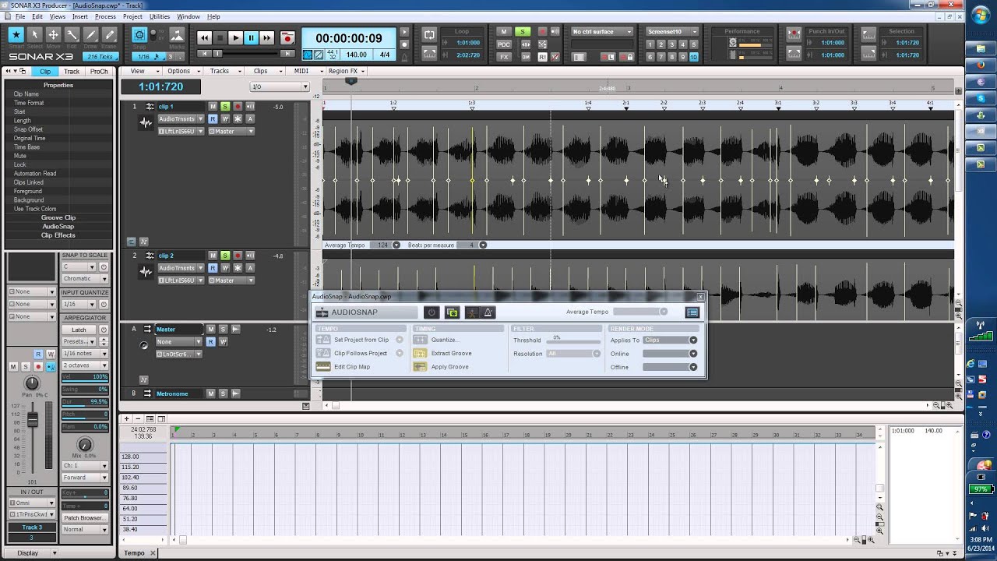Click the inspector Pan knob
The image size is (997, 561).
[x=32, y=383]
